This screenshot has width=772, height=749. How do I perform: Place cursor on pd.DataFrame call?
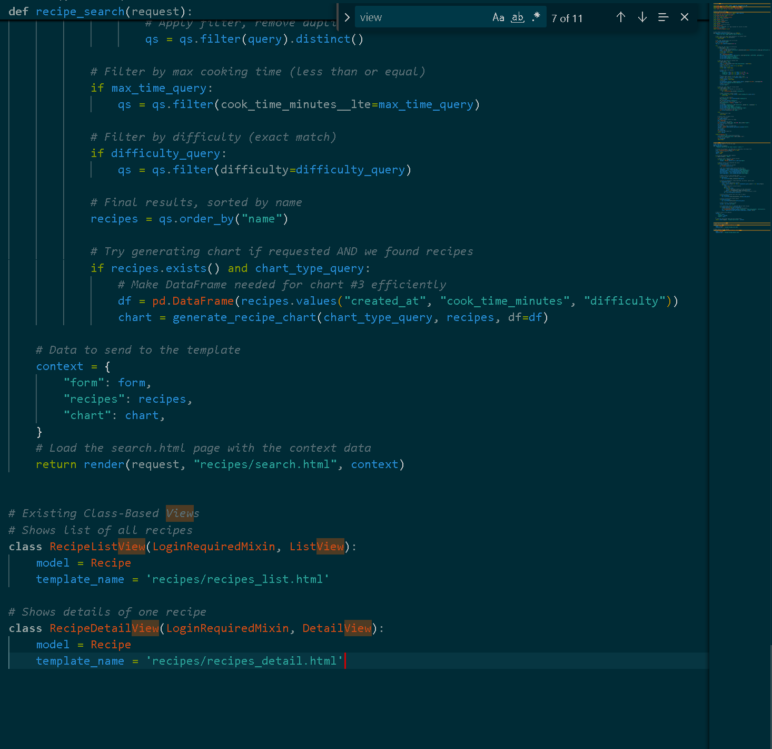click(x=193, y=300)
